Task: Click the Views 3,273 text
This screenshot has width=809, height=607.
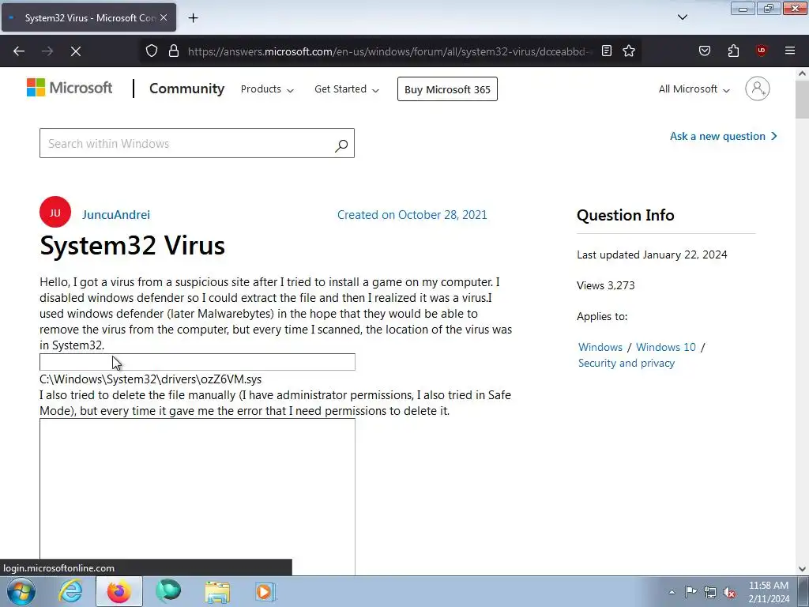Action: tap(606, 285)
